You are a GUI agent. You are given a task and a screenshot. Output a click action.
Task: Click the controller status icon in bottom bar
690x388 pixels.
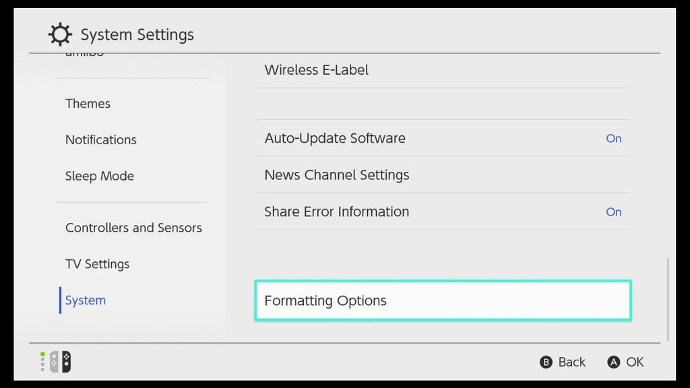(x=42, y=362)
